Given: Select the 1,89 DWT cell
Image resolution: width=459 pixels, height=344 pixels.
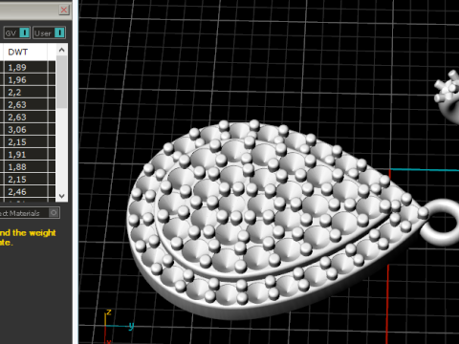Looking at the screenshot, I should (x=26, y=67).
